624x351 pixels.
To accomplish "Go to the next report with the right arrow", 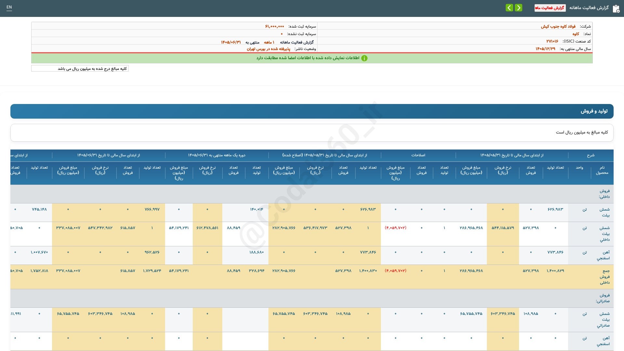I will click(x=519, y=7).
